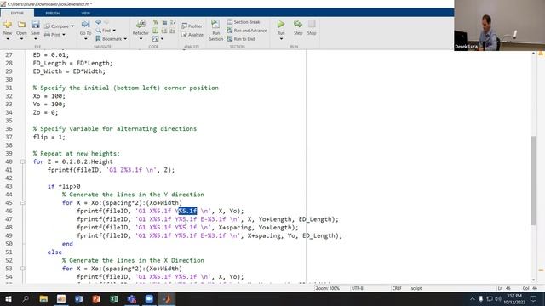Open PowerPoint from the taskbar
This screenshot has width=545, height=306.
pyautogui.click(x=96, y=298)
